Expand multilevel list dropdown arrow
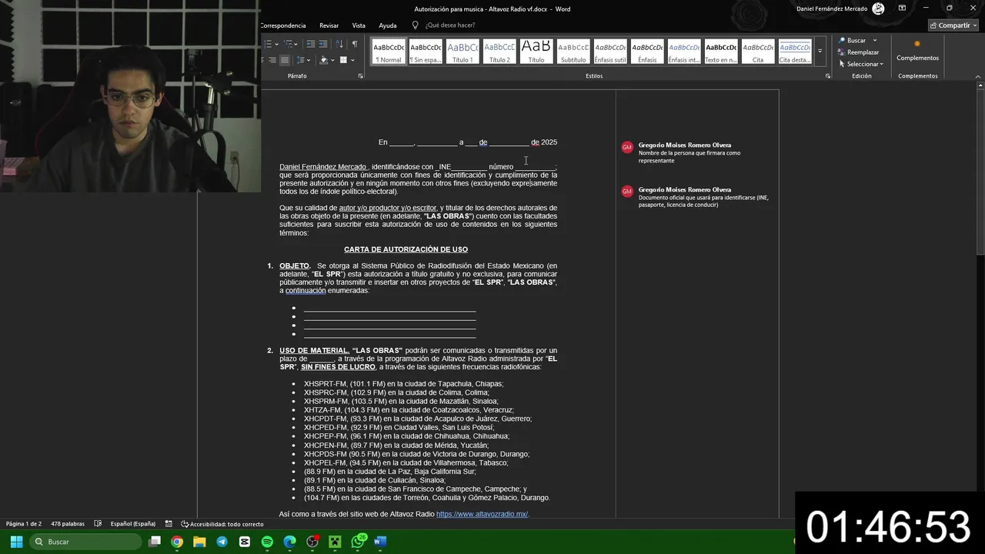 (x=295, y=44)
